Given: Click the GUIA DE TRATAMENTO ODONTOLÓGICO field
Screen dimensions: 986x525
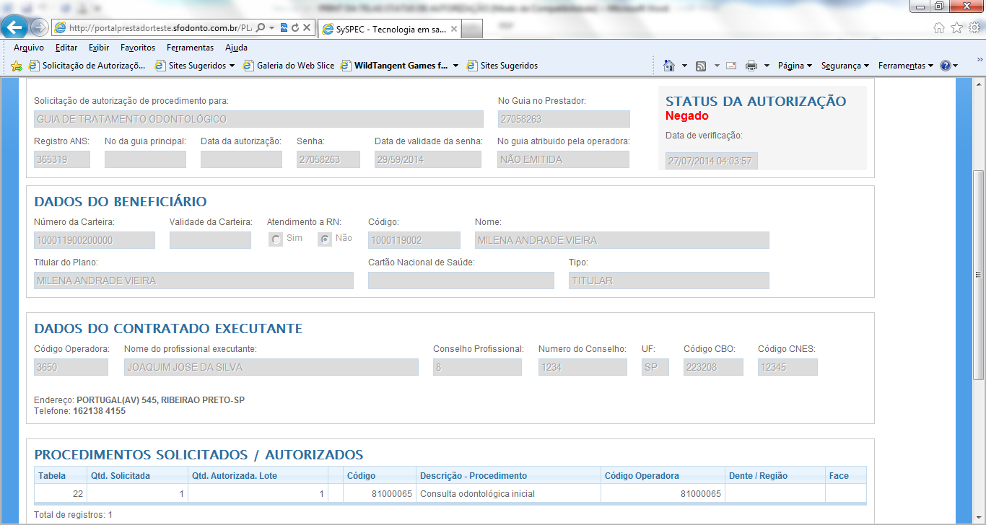Looking at the screenshot, I should [x=258, y=119].
